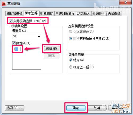Image resolution: width=133 pixels, height=115 pixels.
Task: Switch to 捕捉和栅格 tab
Action: tap(14, 14)
